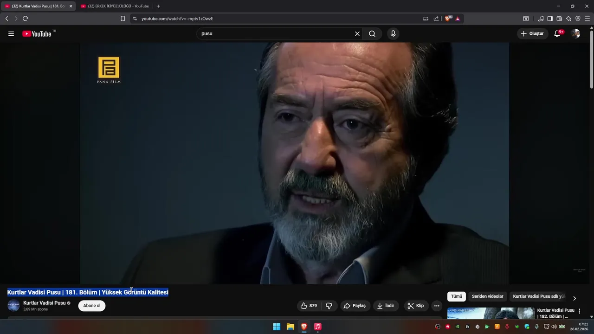Open more actions three-dot menu
The height and width of the screenshot is (334, 594).
coord(437,306)
